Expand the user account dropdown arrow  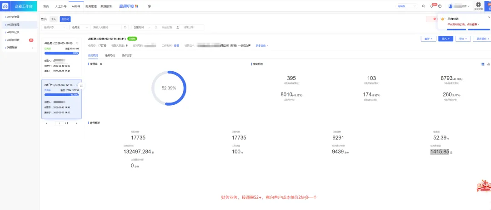pos(468,6)
